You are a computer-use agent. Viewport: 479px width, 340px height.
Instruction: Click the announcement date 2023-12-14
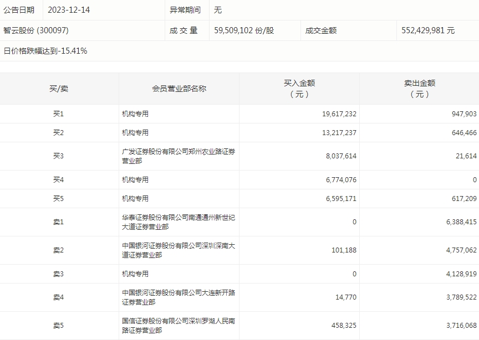click(69, 10)
